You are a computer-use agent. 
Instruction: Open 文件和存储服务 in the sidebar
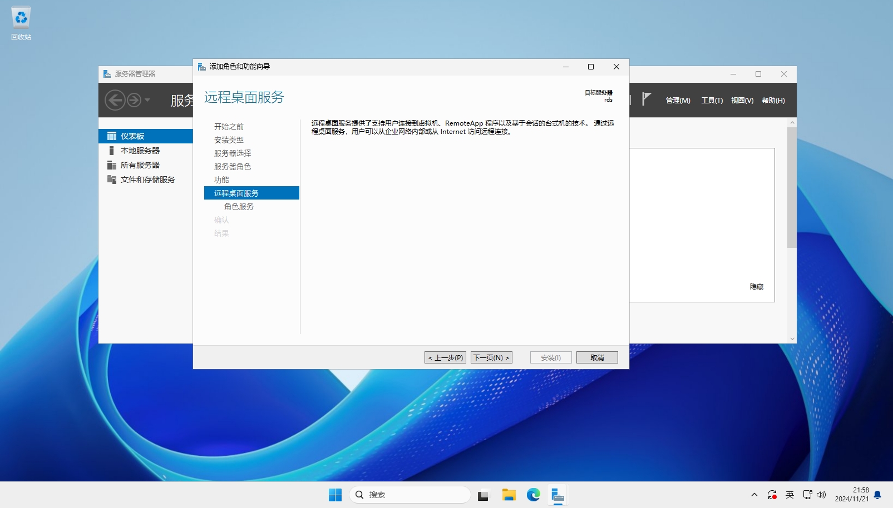pyautogui.click(x=147, y=180)
